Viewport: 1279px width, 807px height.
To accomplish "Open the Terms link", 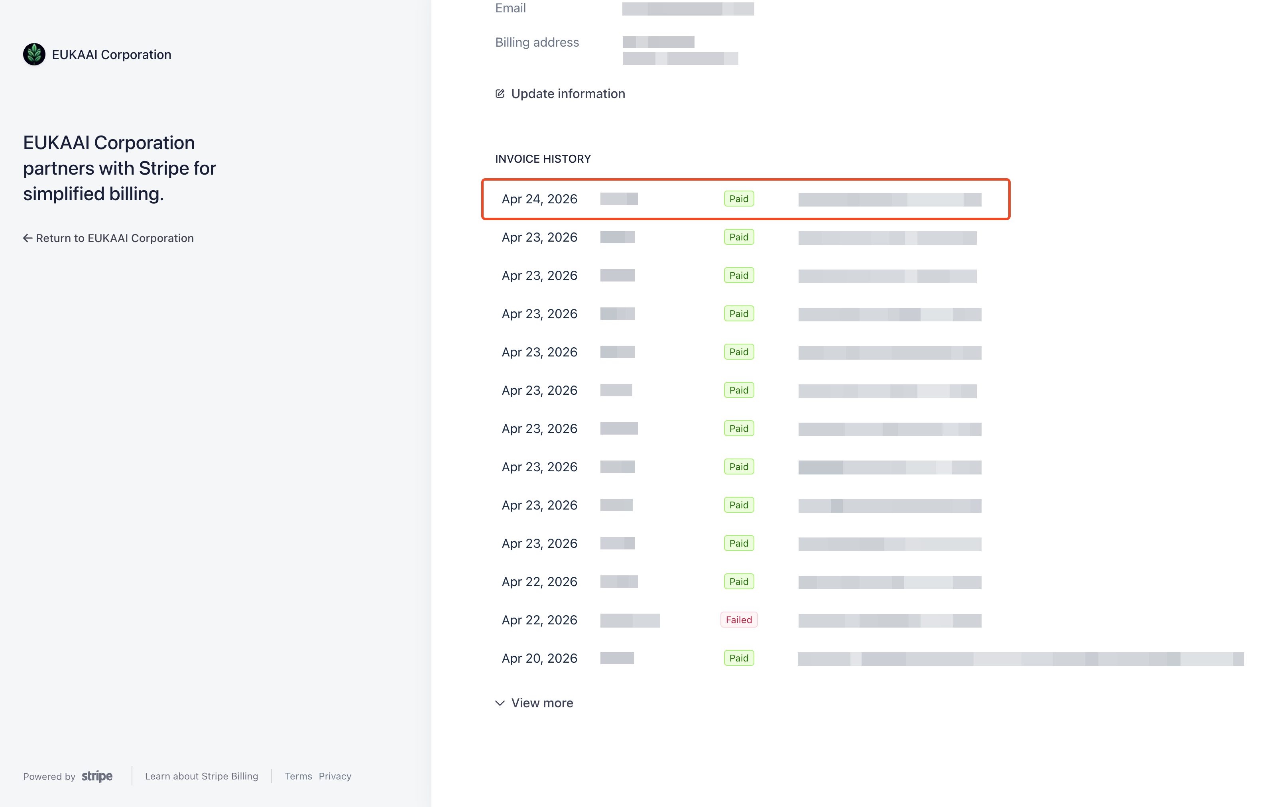I will click(x=299, y=776).
